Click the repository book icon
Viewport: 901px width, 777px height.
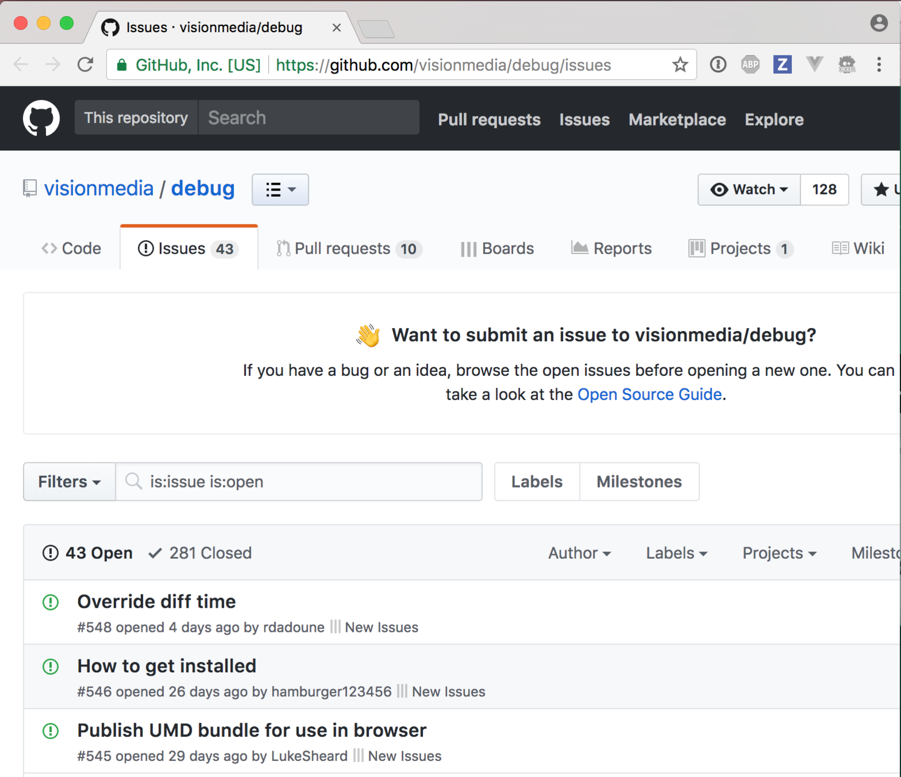[29, 188]
